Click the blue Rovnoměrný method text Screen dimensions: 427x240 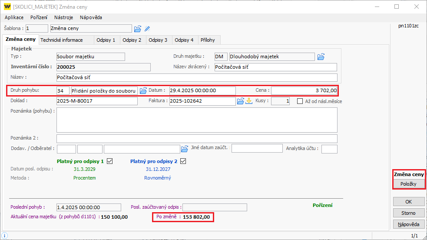[x=158, y=178]
